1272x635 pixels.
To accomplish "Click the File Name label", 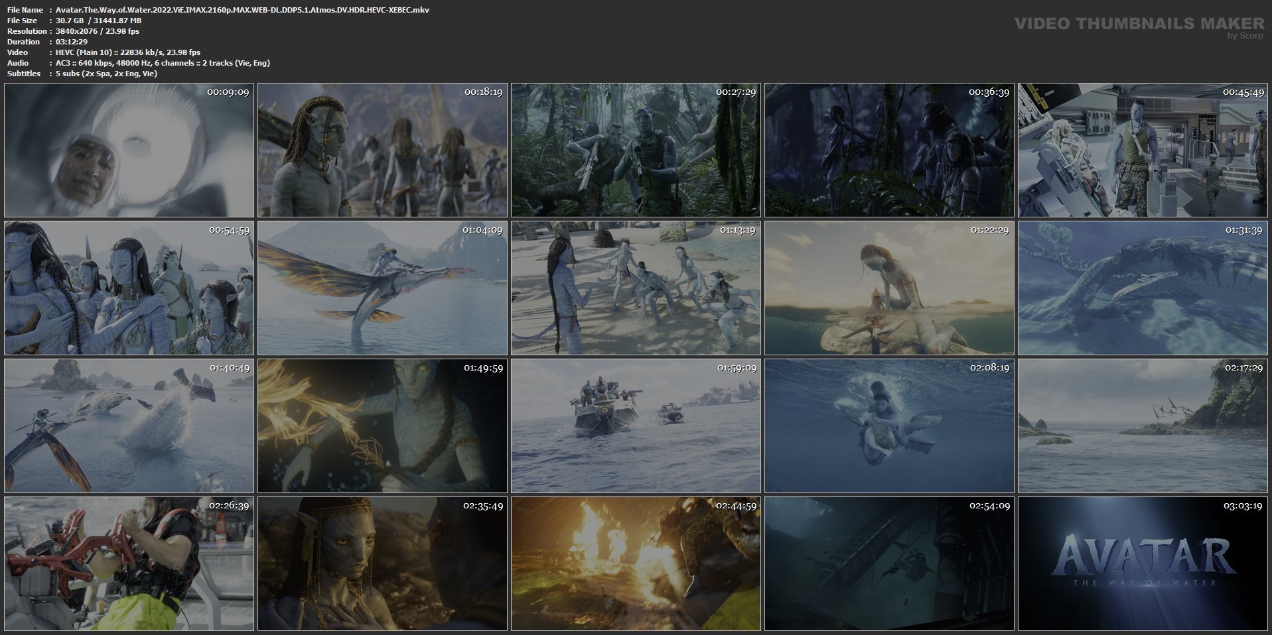I will point(25,10).
